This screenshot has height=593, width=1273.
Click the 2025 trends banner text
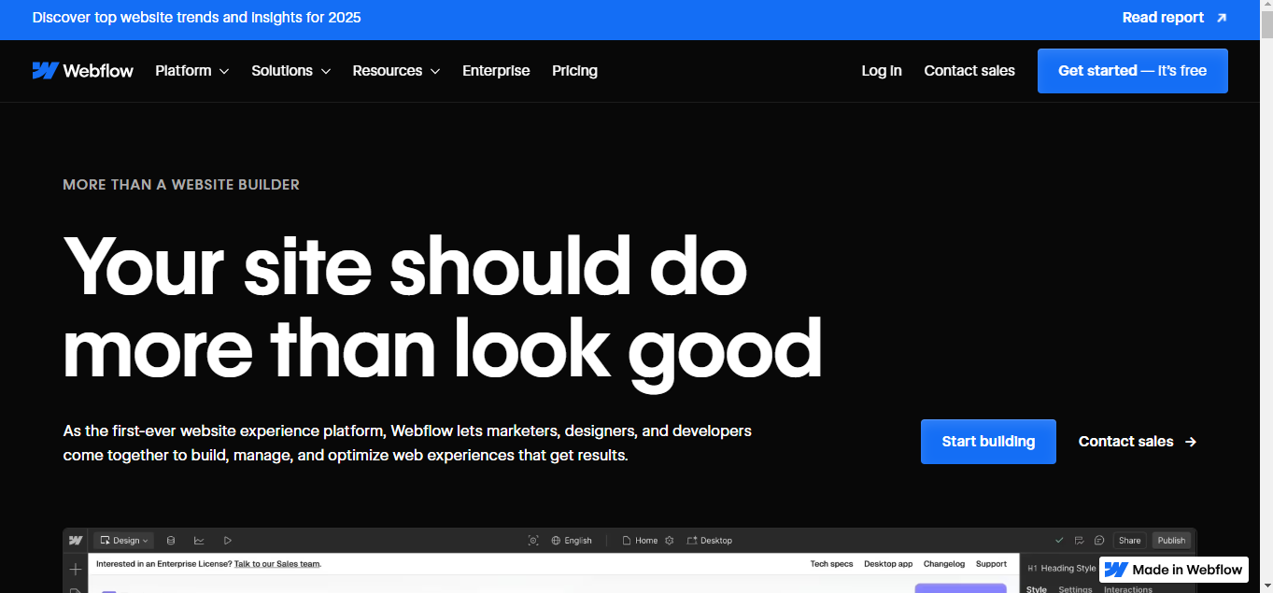[196, 18]
